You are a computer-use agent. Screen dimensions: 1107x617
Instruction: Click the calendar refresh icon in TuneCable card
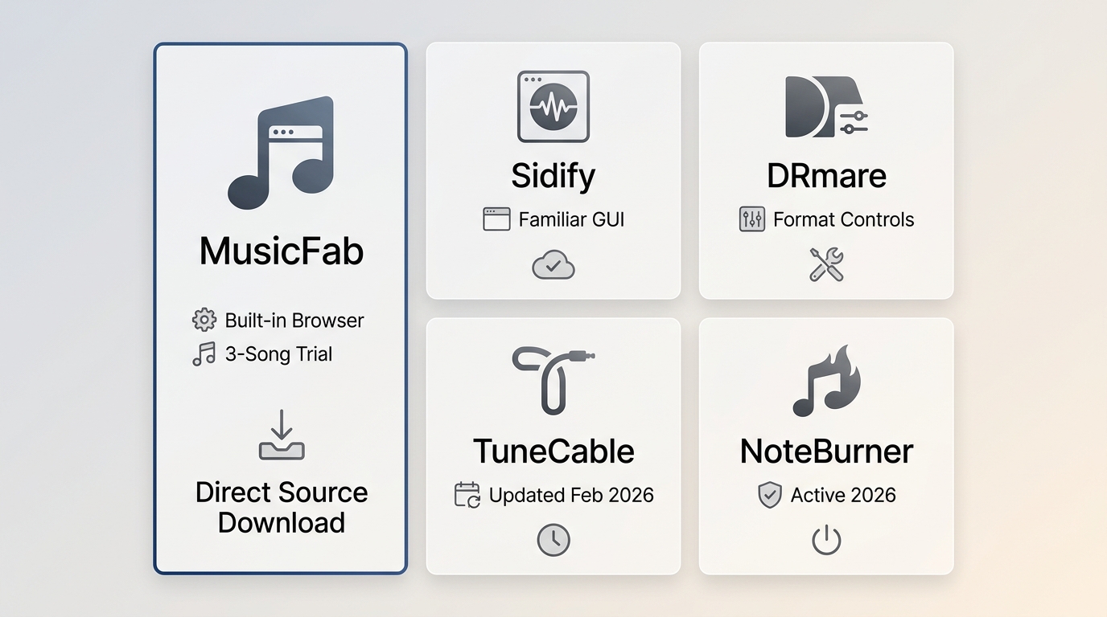(467, 494)
